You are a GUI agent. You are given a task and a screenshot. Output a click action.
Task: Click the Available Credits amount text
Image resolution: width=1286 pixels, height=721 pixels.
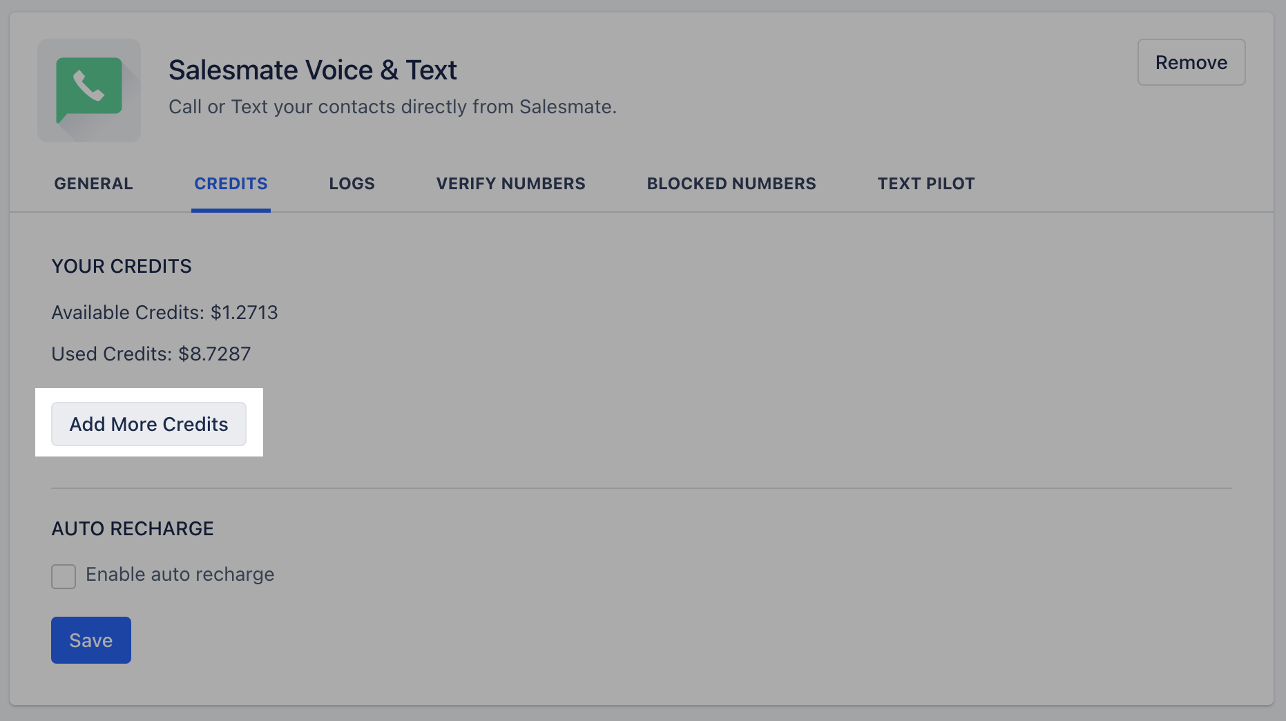click(164, 312)
